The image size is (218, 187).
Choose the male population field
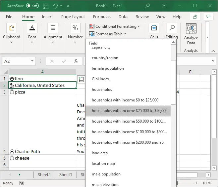tap(128, 174)
